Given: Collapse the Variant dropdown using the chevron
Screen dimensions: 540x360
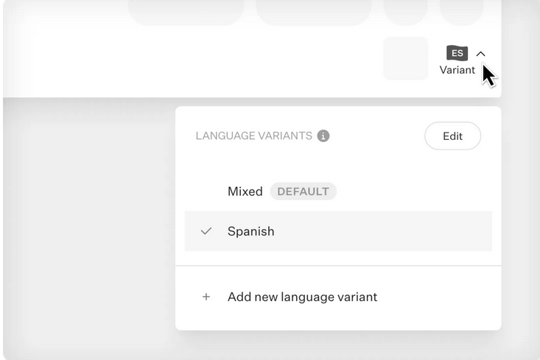Looking at the screenshot, I should pyautogui.click(x=480, y=54).
